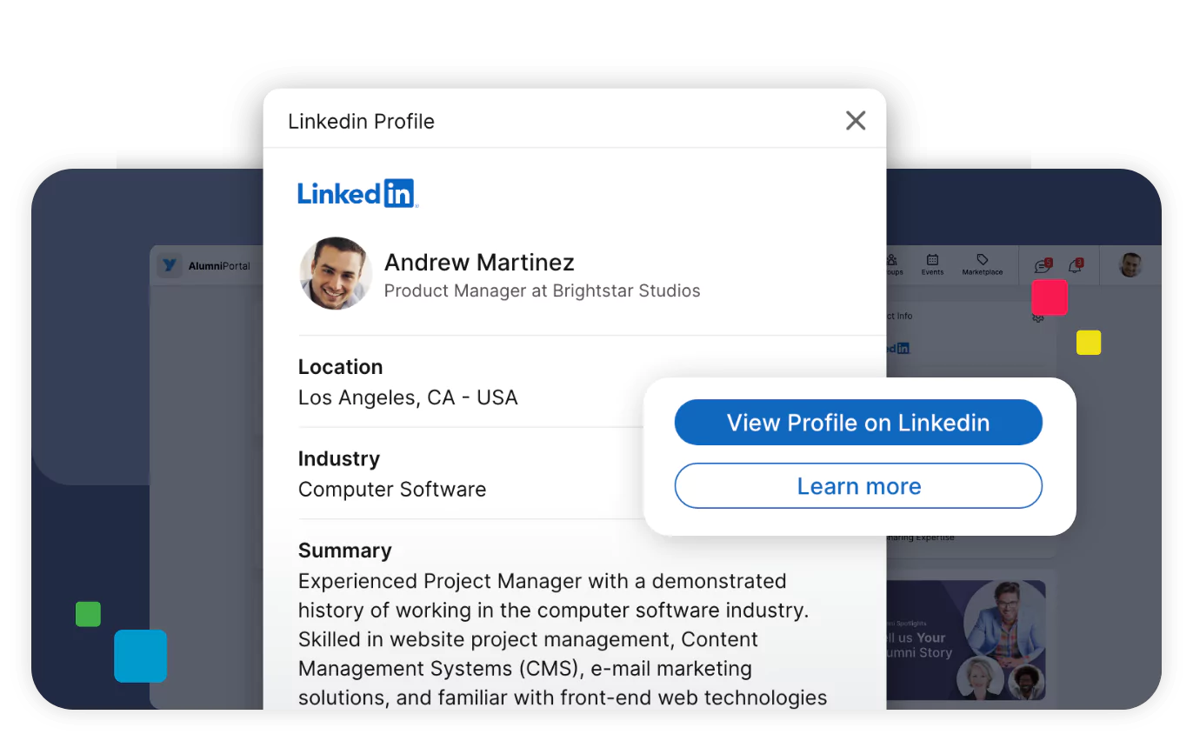Click the settings gear near Contact Info
This screenshot has height=741, width=1193.
tap(1037, 318)
